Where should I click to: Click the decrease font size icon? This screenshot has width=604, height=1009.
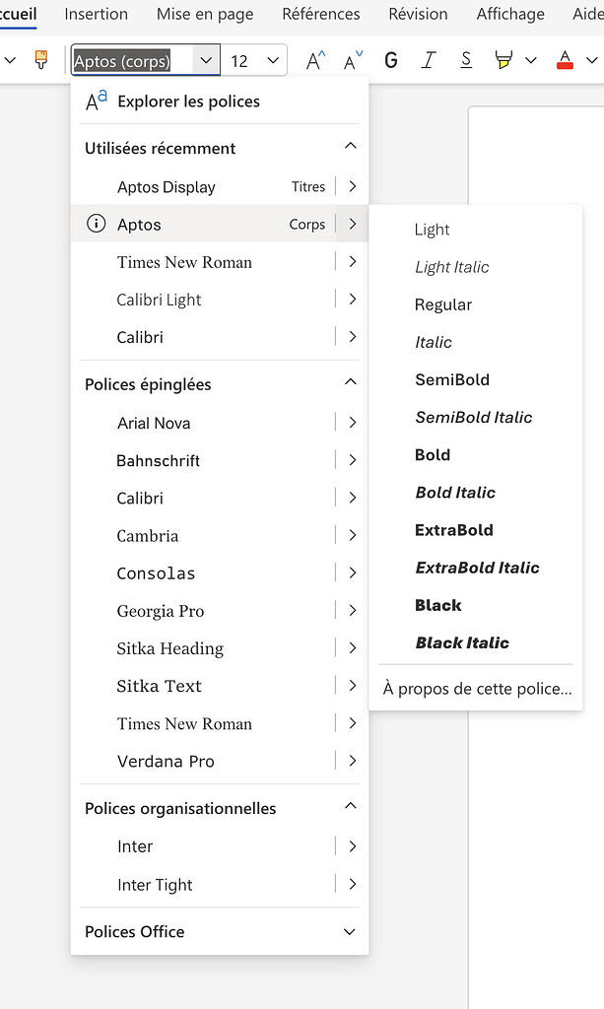tap(351, 60)
